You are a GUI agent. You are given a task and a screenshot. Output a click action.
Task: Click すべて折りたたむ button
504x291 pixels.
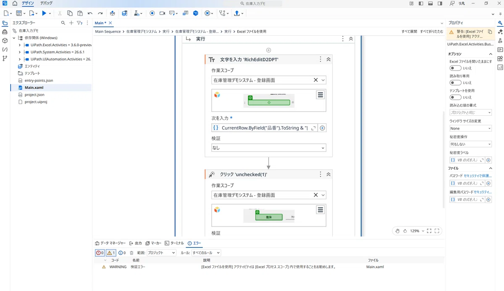432,31
